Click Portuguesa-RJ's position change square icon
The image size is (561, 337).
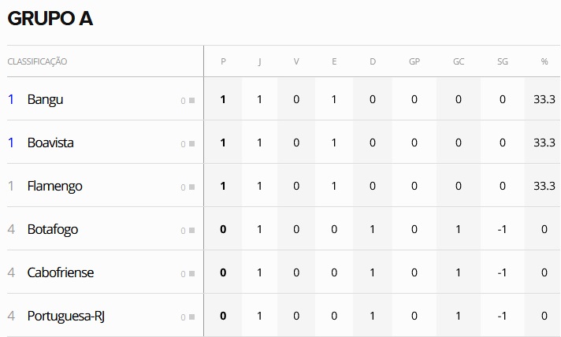click(191, 317)
